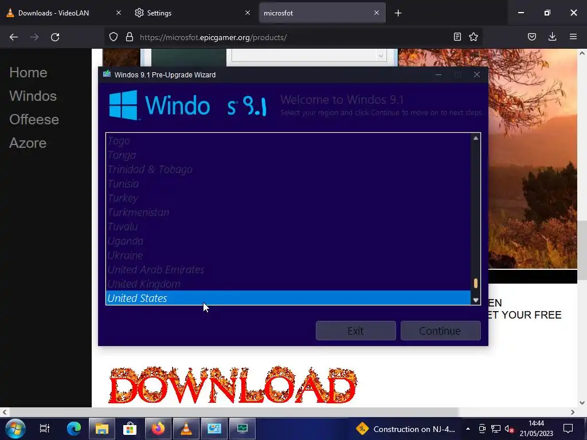Viewport: 587px width, 440px height.
Task: Switch to Firefox on the taskbar
Action: click(x=158, y=429)
